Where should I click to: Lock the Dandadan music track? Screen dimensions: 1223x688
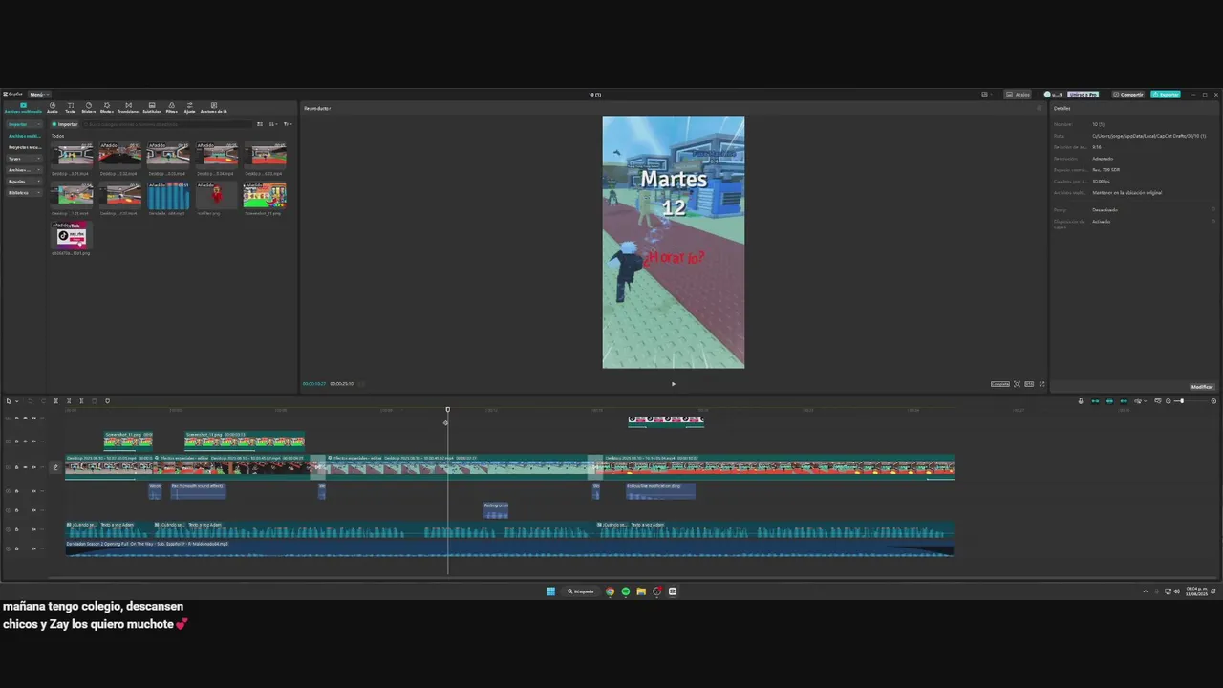(x=16, y=548)
